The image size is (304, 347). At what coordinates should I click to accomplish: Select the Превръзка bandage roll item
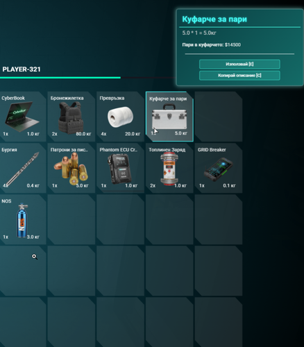pyautogui.click(x=120, y=117)
